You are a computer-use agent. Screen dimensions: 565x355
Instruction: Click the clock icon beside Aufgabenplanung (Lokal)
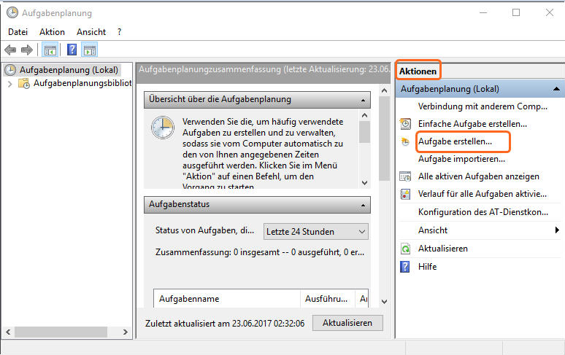tap(10, 70)
